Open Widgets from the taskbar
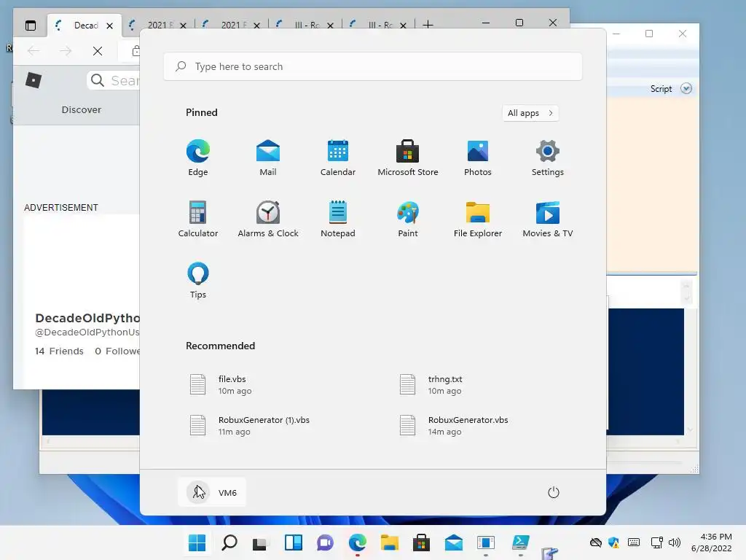746x560 pixels. tap(293, 542)
